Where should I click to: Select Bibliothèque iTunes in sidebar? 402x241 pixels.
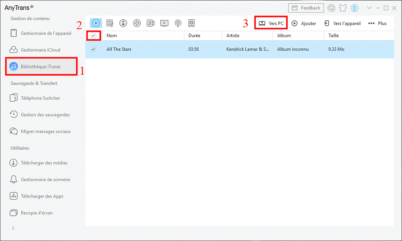click(x=41, y=66)
